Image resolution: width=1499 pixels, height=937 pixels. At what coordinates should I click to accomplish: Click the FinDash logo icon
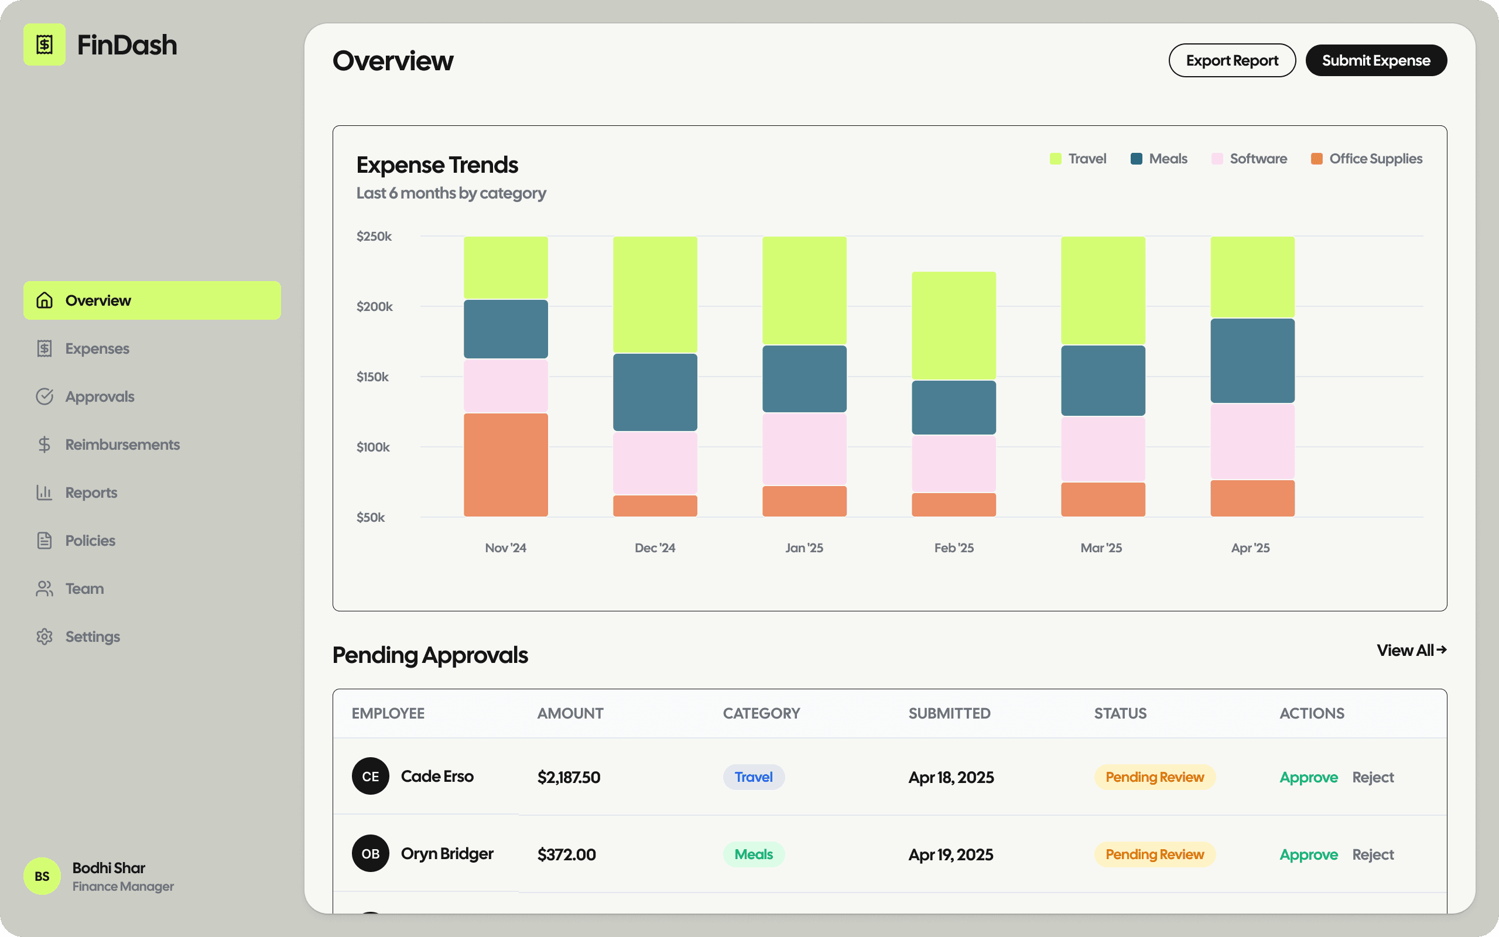point(44,45)
